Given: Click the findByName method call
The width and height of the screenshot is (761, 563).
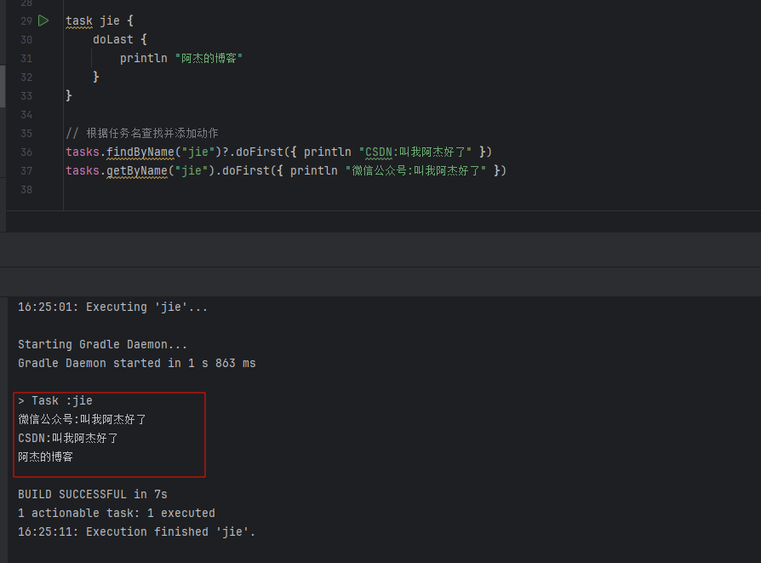Looking at the screenshot, I should [x=140, y=152].
